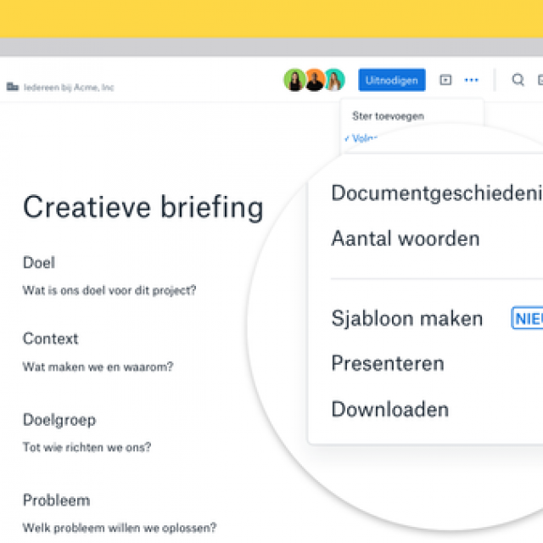Click the folder icon beside Iedereen bij Acme
543x543 pixels.
(x=12, y=87)
